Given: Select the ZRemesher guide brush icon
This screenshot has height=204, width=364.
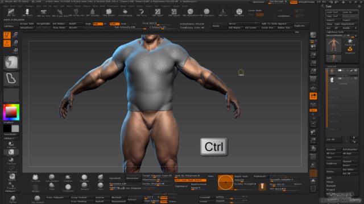Looking at the screenshot, I should click(35, 188).
